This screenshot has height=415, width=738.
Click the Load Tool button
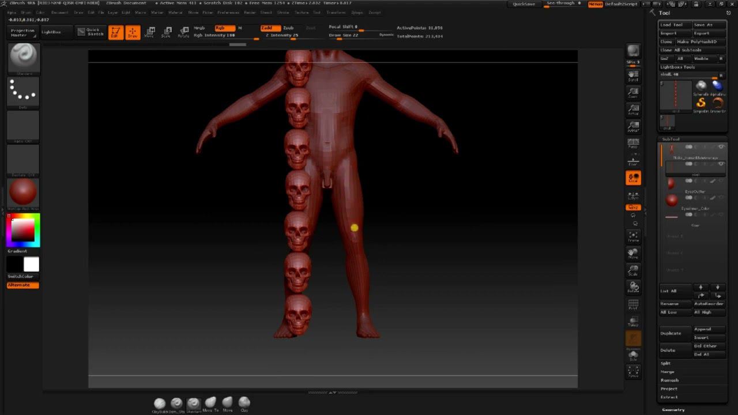click(674, 25)
